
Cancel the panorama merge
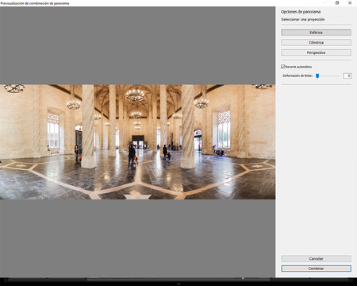click(316, 258)
